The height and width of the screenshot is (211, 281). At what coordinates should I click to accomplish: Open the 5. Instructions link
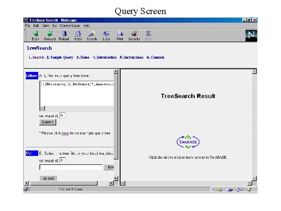(132, 57)
